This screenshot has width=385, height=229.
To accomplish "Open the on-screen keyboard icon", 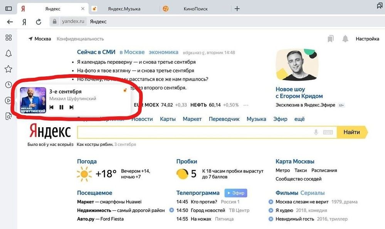I will (328, 132).
